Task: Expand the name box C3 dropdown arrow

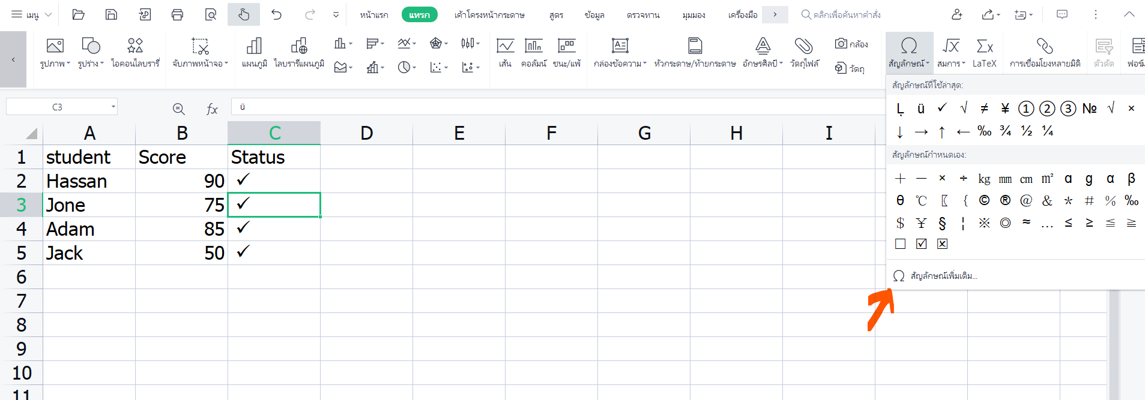Action: coord(113,107)
